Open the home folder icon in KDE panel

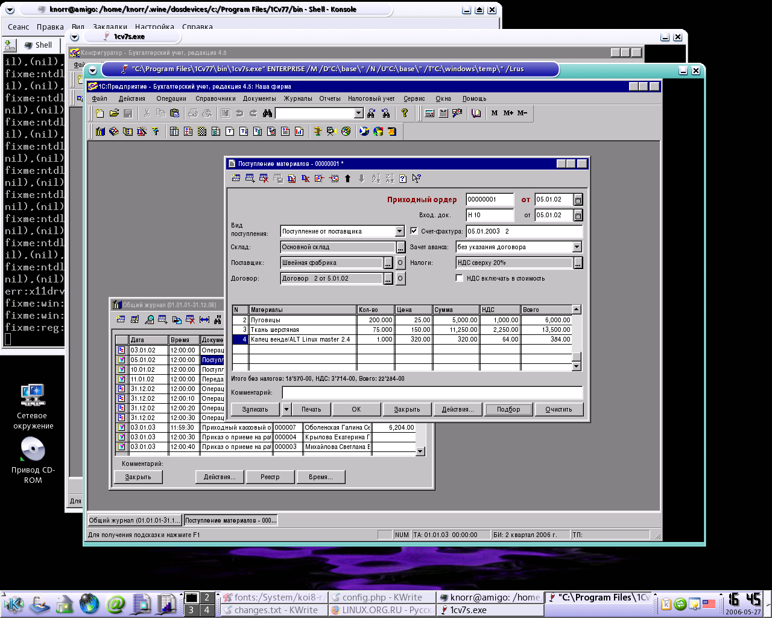pyautogui.click(x=64, y=604)
